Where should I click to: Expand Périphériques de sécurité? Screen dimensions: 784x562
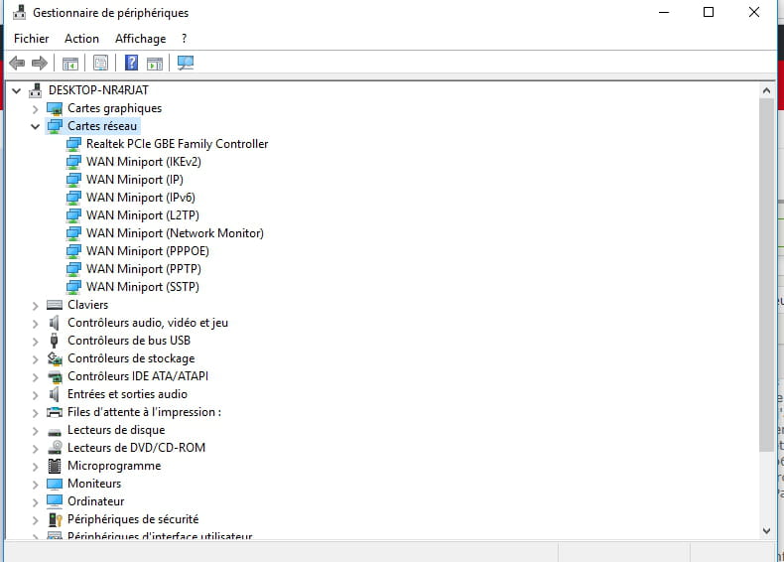pos(35,520)
